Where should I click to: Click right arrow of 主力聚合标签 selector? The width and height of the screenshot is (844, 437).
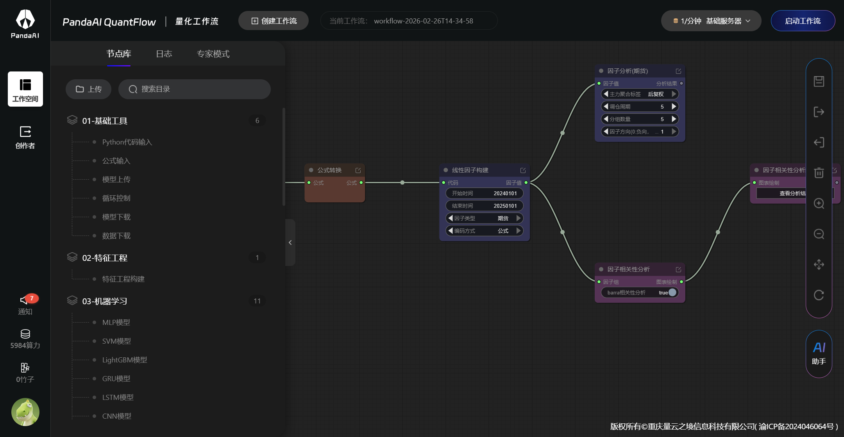(x=674, y=94)
